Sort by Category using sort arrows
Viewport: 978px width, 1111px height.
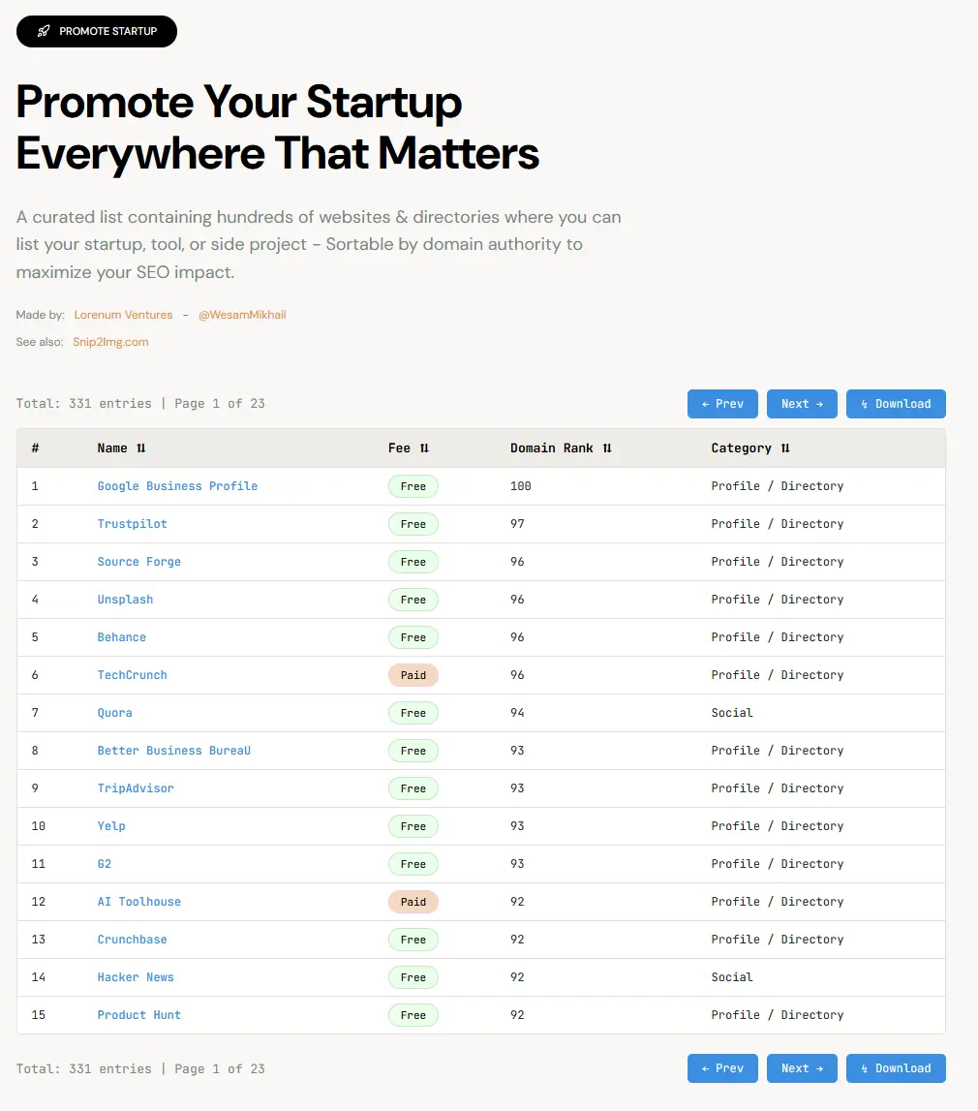coord(785,448)
